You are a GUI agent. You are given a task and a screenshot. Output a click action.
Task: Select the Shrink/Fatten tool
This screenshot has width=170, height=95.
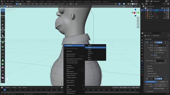click(3, 74)
